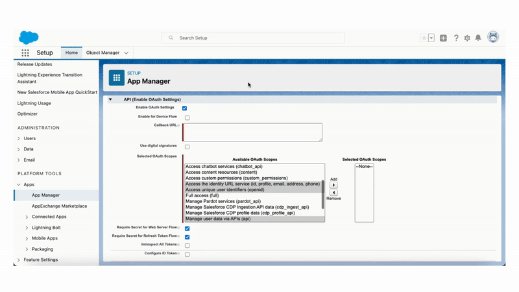Open the App Launcher grid icon
519x292 pixels.
pos(25,53)
